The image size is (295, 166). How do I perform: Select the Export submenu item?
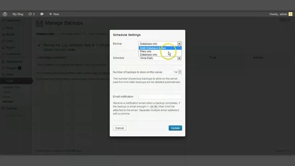(6, 97)
